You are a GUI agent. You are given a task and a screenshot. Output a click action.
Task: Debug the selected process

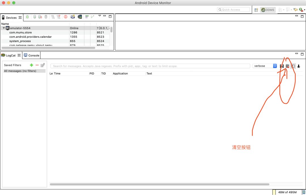coord(27,17)
